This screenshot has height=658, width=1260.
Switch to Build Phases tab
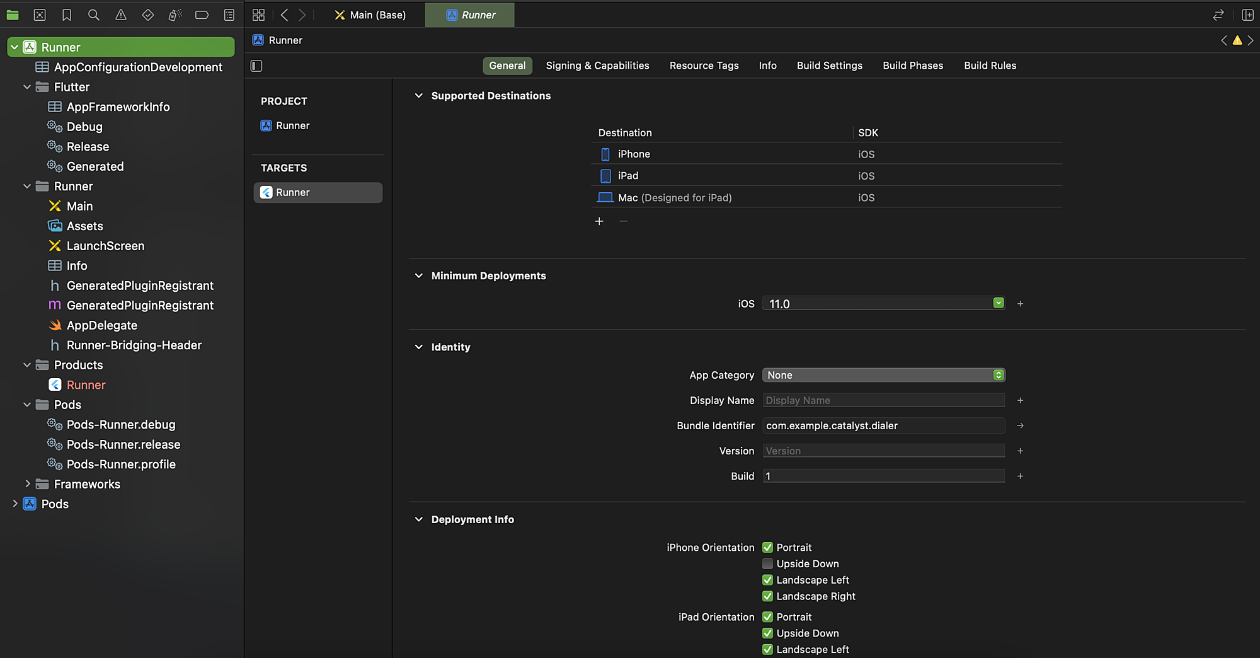(x=913, y=66)
